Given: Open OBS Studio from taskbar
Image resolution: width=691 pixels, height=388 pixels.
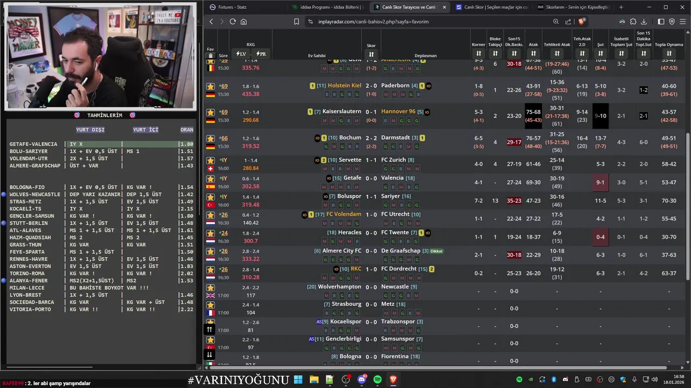Looking at the screenshot, I should click(346, 379).
